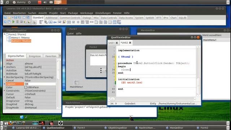
Task: Run the project with the green play icon
Action: pyautogui.click(x=14, y=22)
